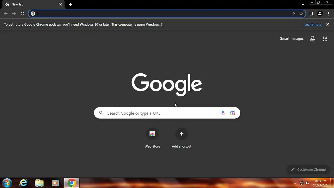Click the browser Forward arrow
Screen dimensions: 334x188
click(x=14, y=14)
